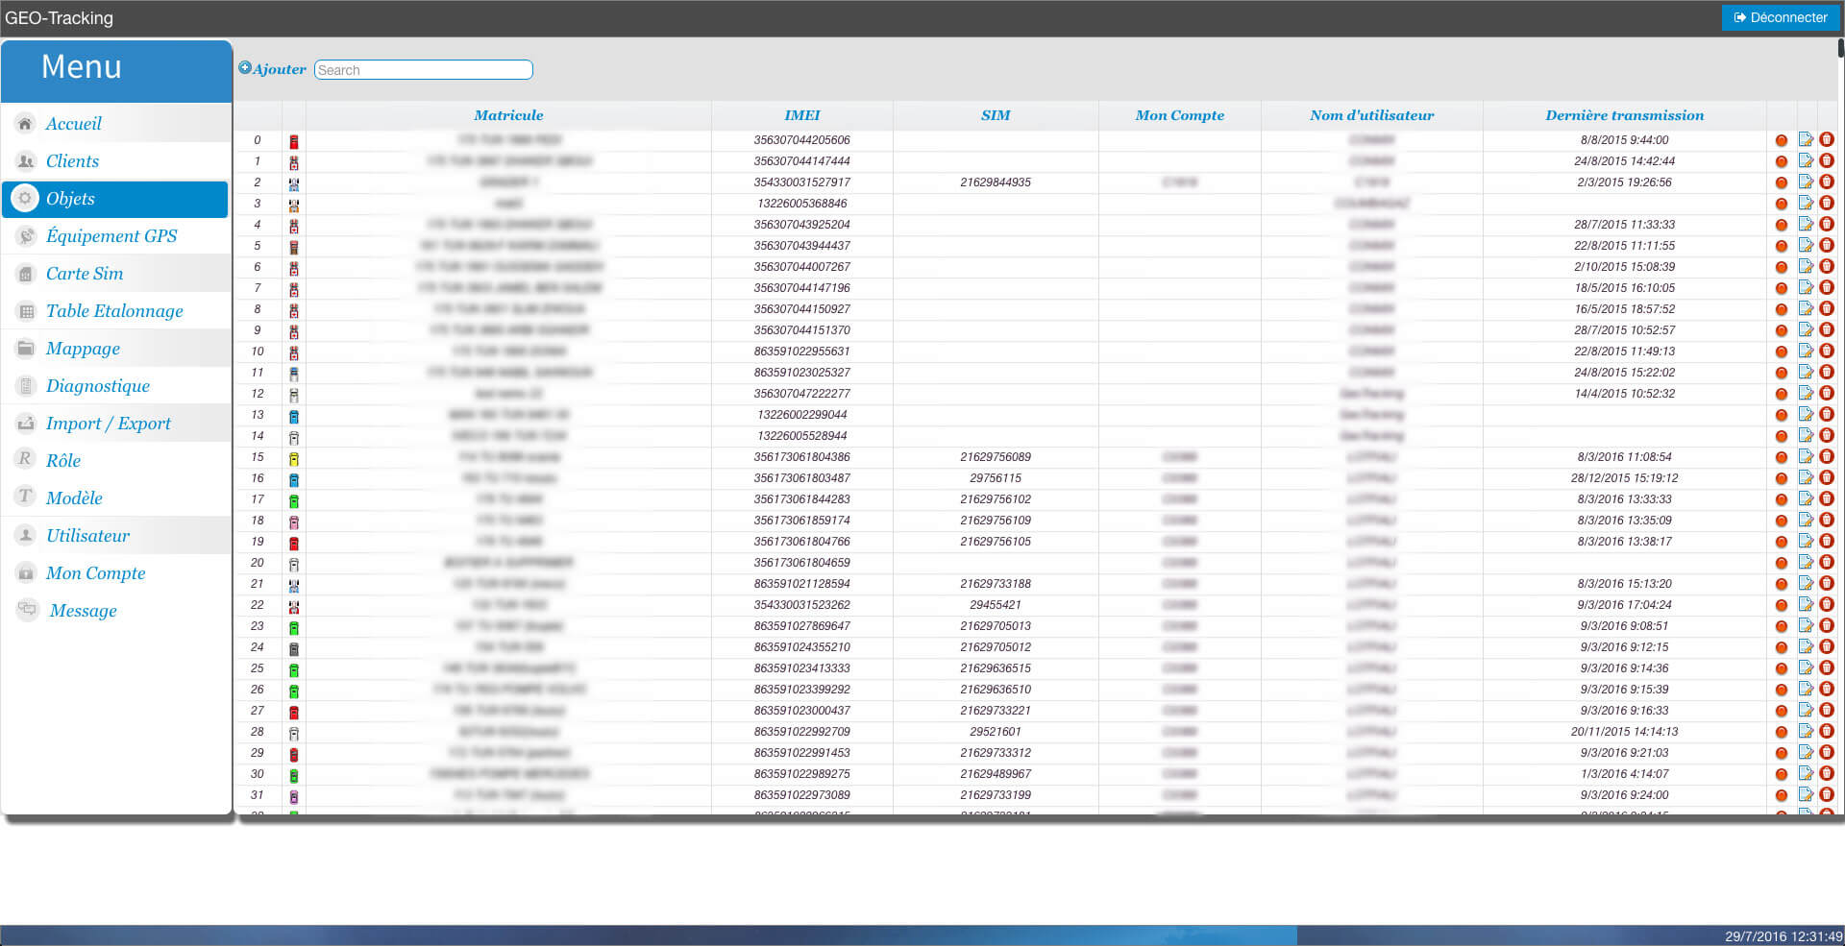Click the page vertical scrollbar thumb
Screen dimensions: 1845x946
[1840, 48]
